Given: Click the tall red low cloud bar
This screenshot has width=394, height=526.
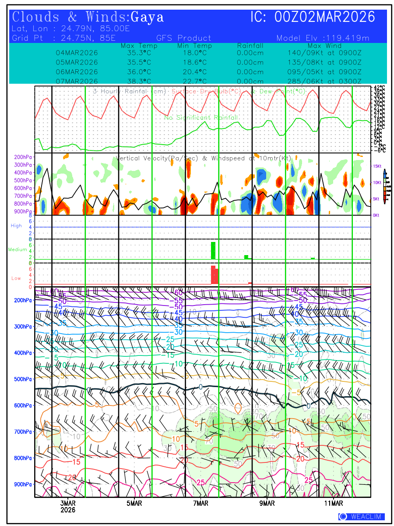Looking at the screenshot, I should tap(214, 274).
